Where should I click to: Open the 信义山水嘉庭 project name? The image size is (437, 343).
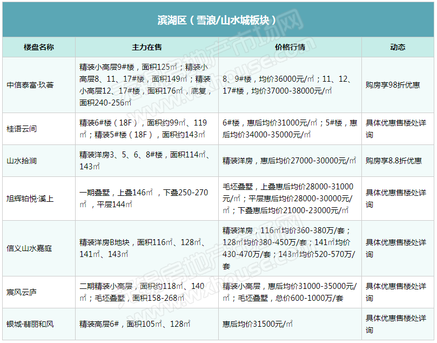(30, 248)
